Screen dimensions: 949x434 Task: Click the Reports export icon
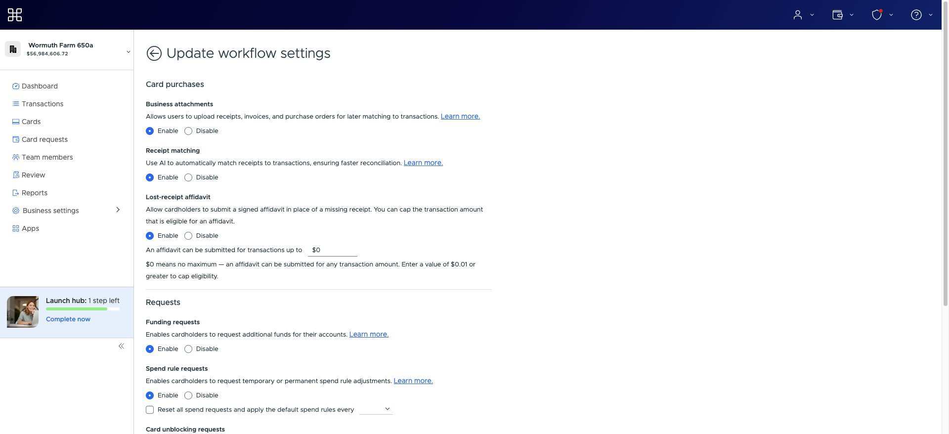tap(16, 193)
